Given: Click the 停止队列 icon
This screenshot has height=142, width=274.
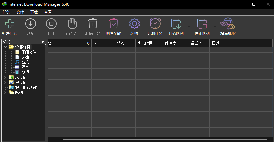Looking at the screenshot, I should [x=202, y=24].
